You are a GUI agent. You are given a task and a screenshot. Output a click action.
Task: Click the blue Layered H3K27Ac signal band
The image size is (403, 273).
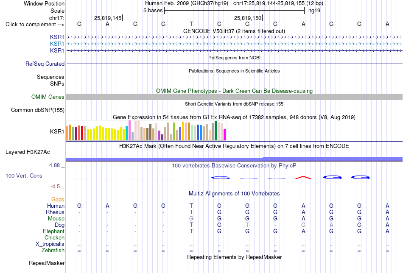click(234, 159)
